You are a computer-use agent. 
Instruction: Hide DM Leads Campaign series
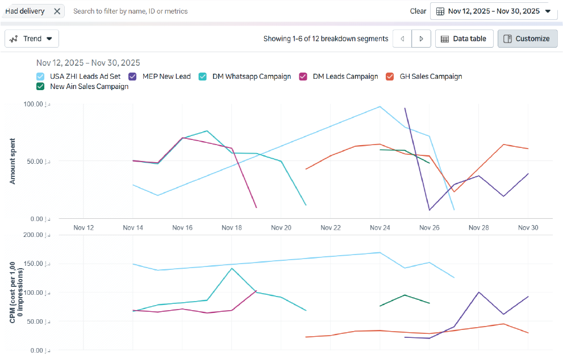303,77
